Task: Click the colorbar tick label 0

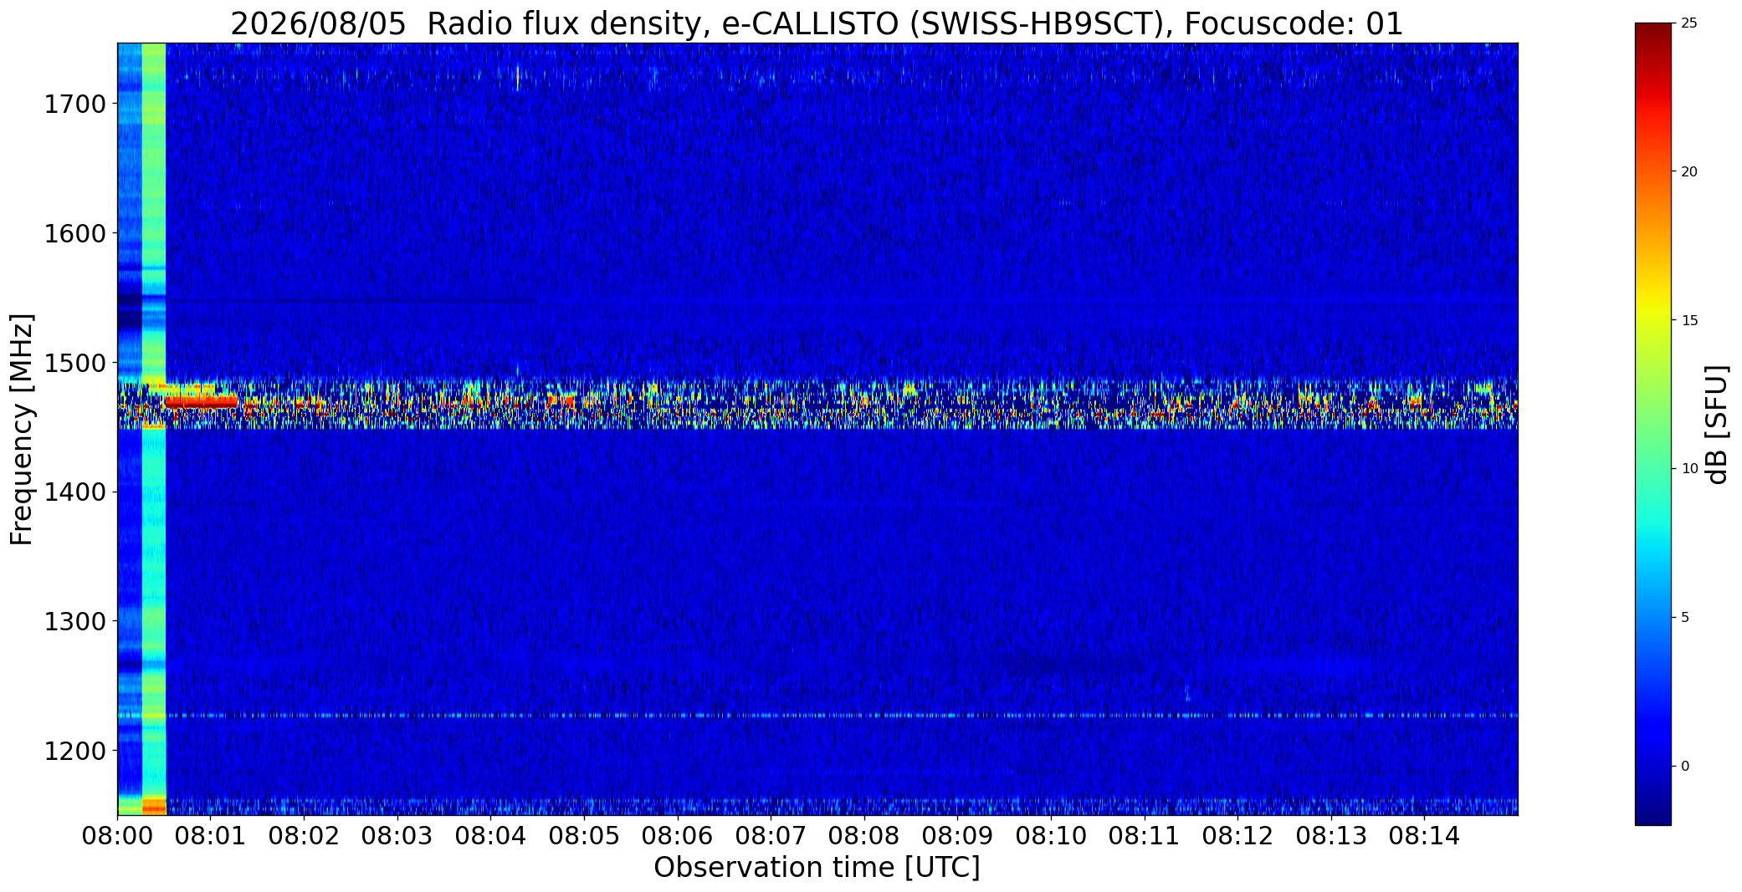Action: tap(1685, 767)
